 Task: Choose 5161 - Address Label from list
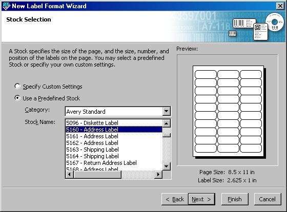click(x=114, y=136)
